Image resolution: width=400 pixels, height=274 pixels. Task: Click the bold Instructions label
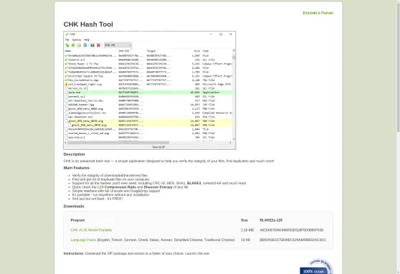[74, 253]
